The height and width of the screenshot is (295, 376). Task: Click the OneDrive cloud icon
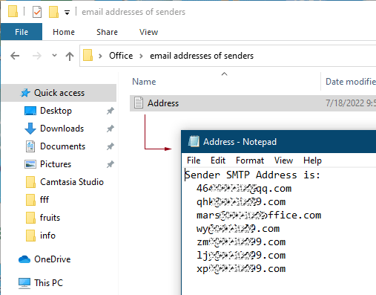(24, 259)
